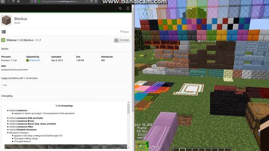Click the downloads count 868
This screenshot has width=269, height=151.
(x=103, y=60)
